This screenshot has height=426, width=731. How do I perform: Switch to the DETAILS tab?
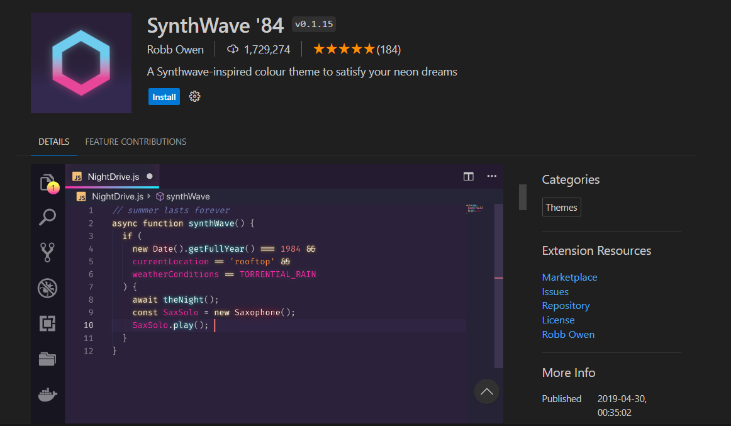53,142
